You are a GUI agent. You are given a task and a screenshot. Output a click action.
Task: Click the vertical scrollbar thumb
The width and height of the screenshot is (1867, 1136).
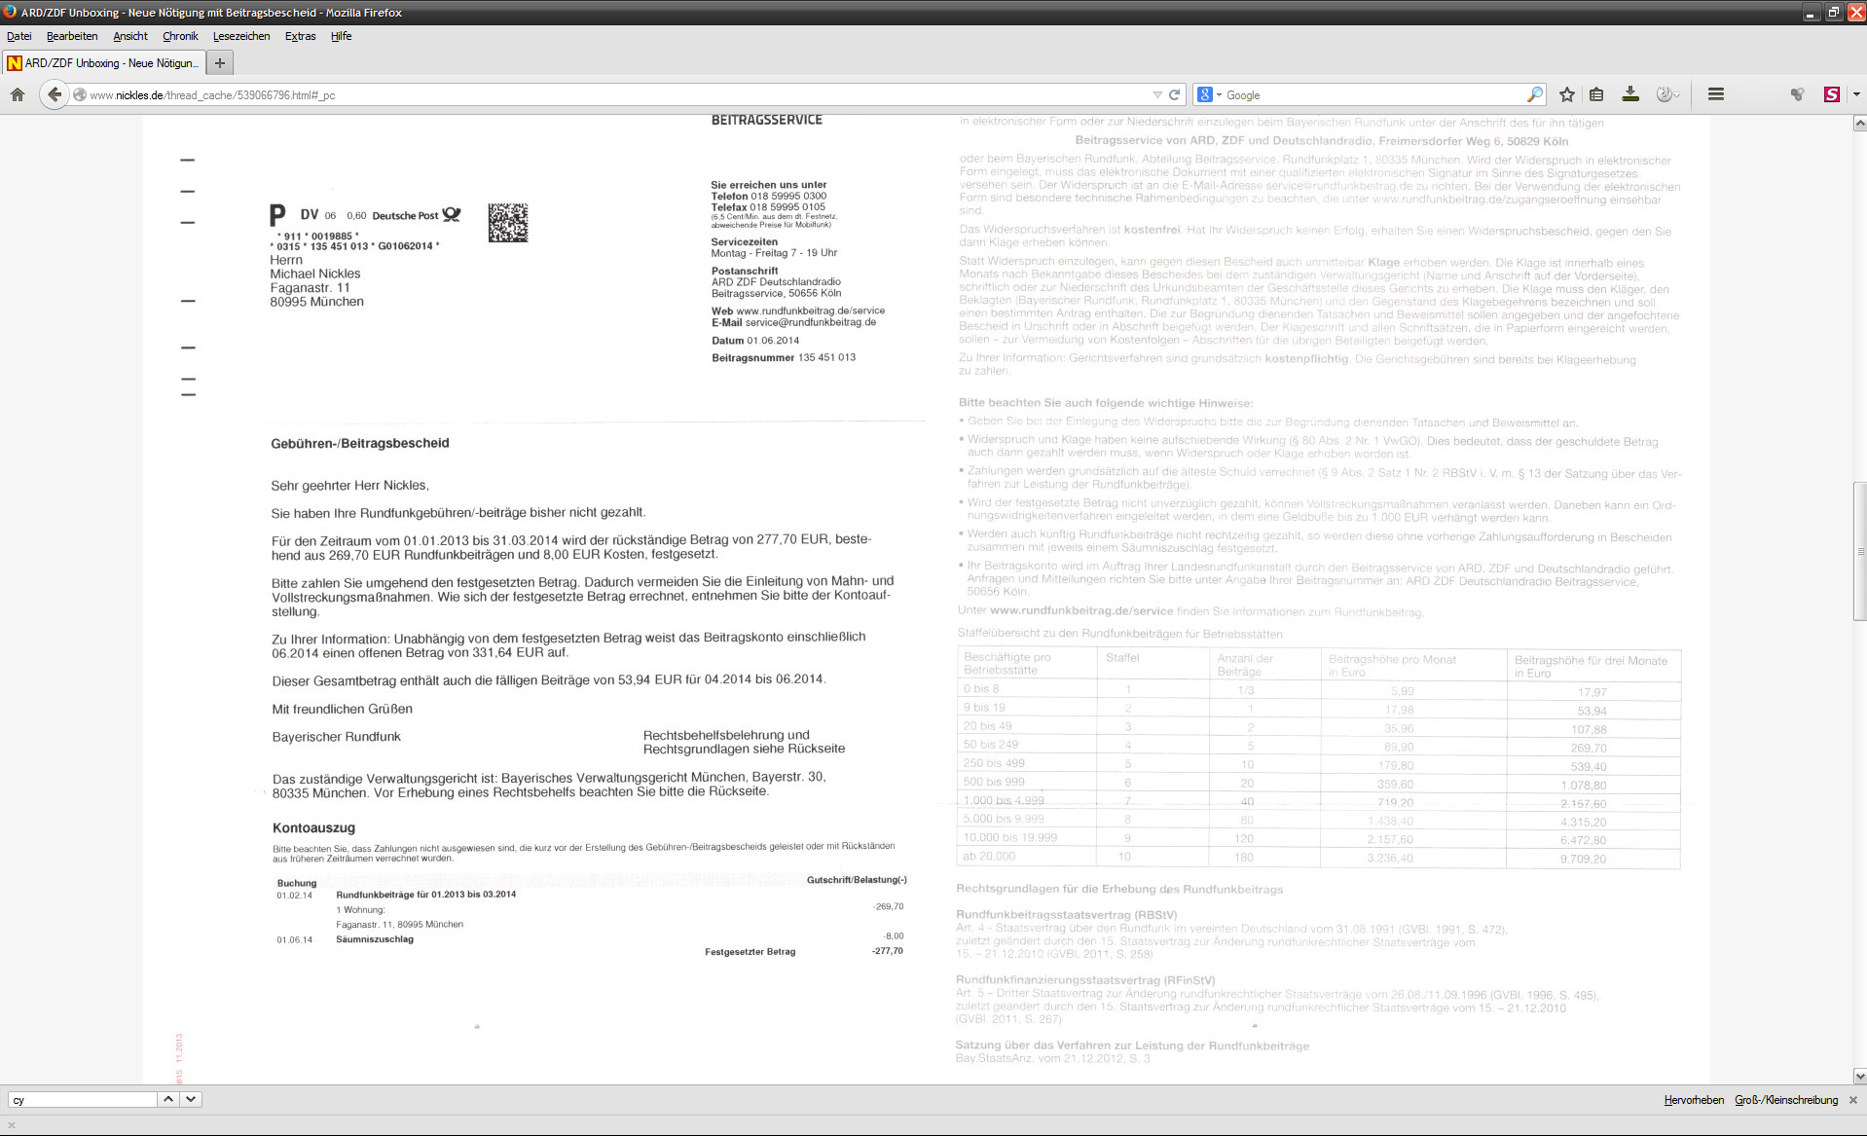pos(1859,550)
